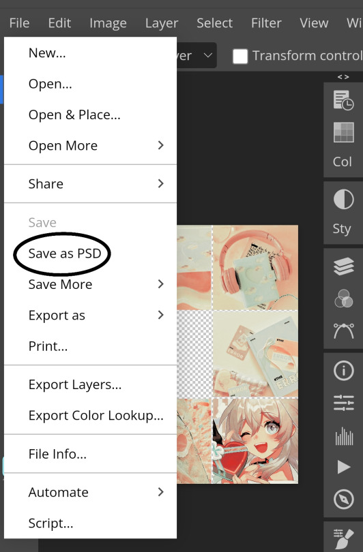
Task: Open the History panel icon
Action: click(x=343, y=100)
